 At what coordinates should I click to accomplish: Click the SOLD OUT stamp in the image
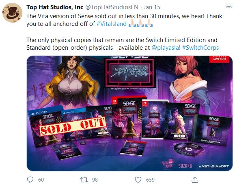(x=73, y=126)
